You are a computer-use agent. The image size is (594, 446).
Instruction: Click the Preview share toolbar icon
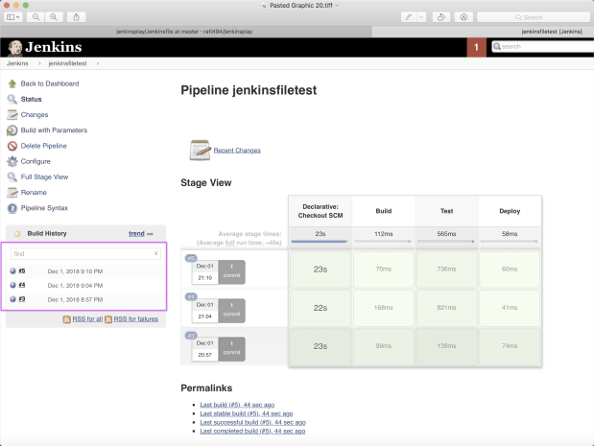click(x=76, y=17)
